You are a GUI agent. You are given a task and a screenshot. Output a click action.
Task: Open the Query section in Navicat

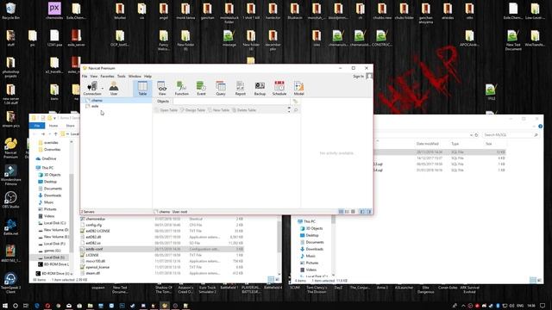221,88
